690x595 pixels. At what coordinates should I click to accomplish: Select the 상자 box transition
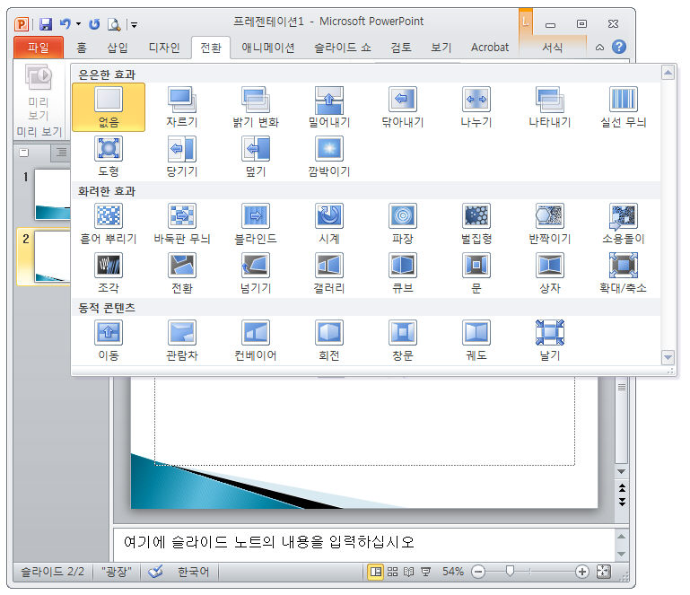550,274
